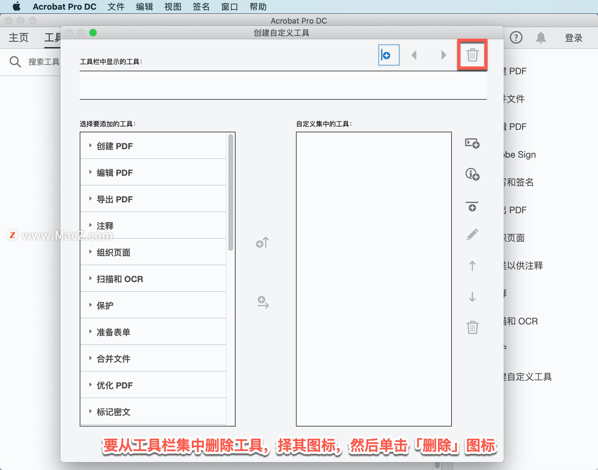Click 和 OCR item in background window
This screenshot has width=598, height=470.
coord(522,321)
